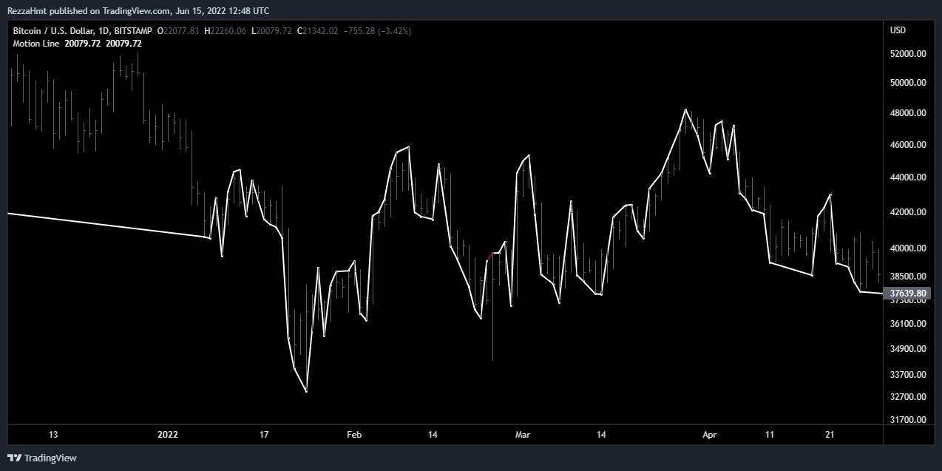The image size is (942, 471).
Task: Click the 11 date label on the time axis
Action: coord(770,435)
